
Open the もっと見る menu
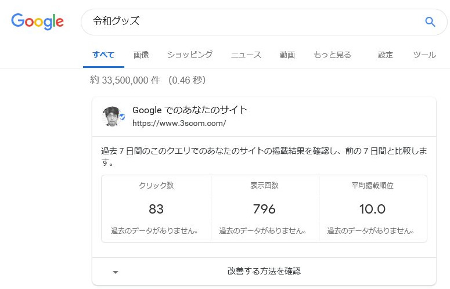[x=332, y=55]
